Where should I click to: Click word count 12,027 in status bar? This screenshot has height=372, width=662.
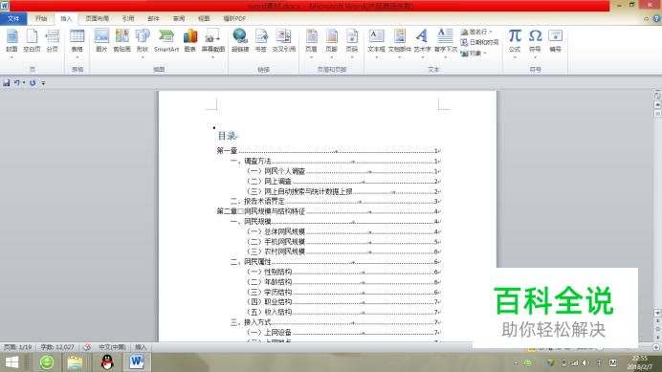[57, 347]
